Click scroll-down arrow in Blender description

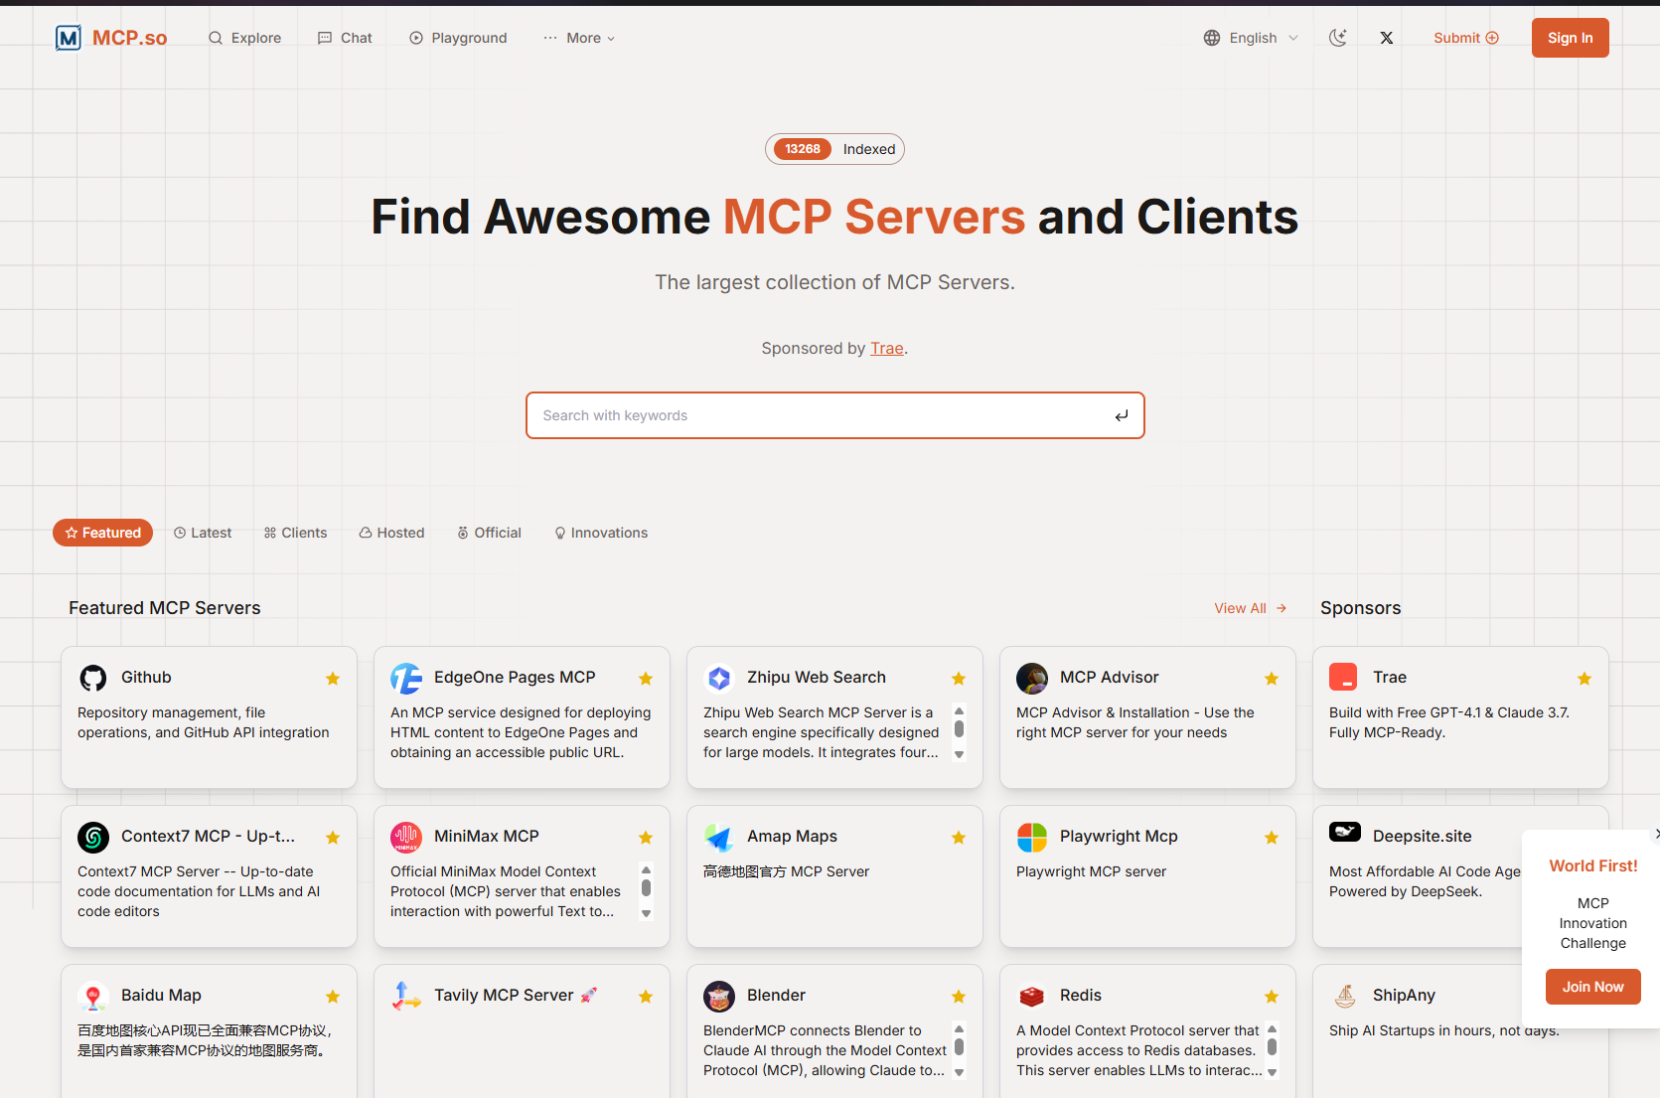point(959,1072)
